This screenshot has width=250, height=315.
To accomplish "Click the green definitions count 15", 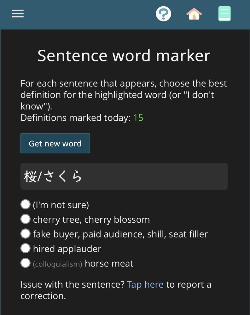I will pyautogui.click(x=138, y=118).
